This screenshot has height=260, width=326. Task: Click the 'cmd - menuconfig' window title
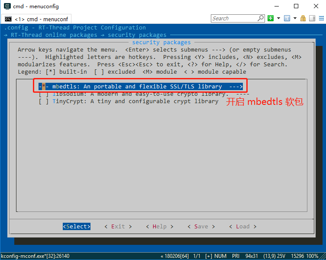pos(36,6)
